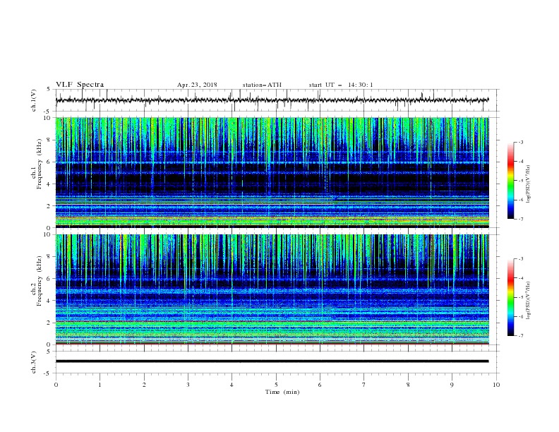The width and height of the screenshot is (559, 432).
Task: Click the "-4" tick on ch.2 color bar
Action: point(521,278)
